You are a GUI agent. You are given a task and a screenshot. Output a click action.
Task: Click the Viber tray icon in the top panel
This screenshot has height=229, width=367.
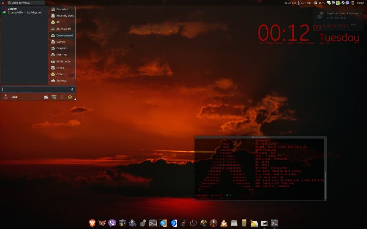[347, 3]
